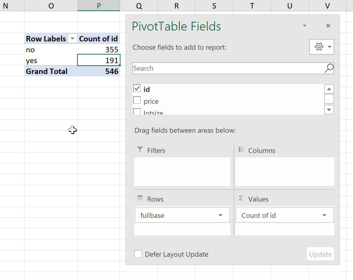Open the Row Labels filter dropdown

pyautogui.click(x=72, y=39)
